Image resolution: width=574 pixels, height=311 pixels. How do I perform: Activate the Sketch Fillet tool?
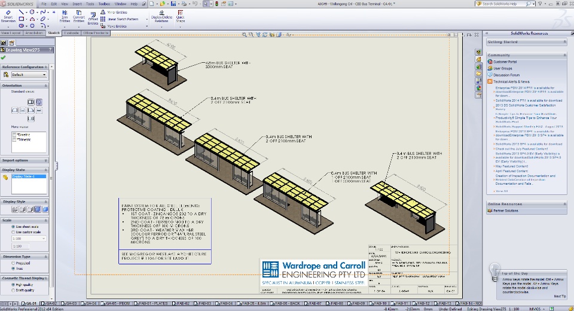(43, 26)
